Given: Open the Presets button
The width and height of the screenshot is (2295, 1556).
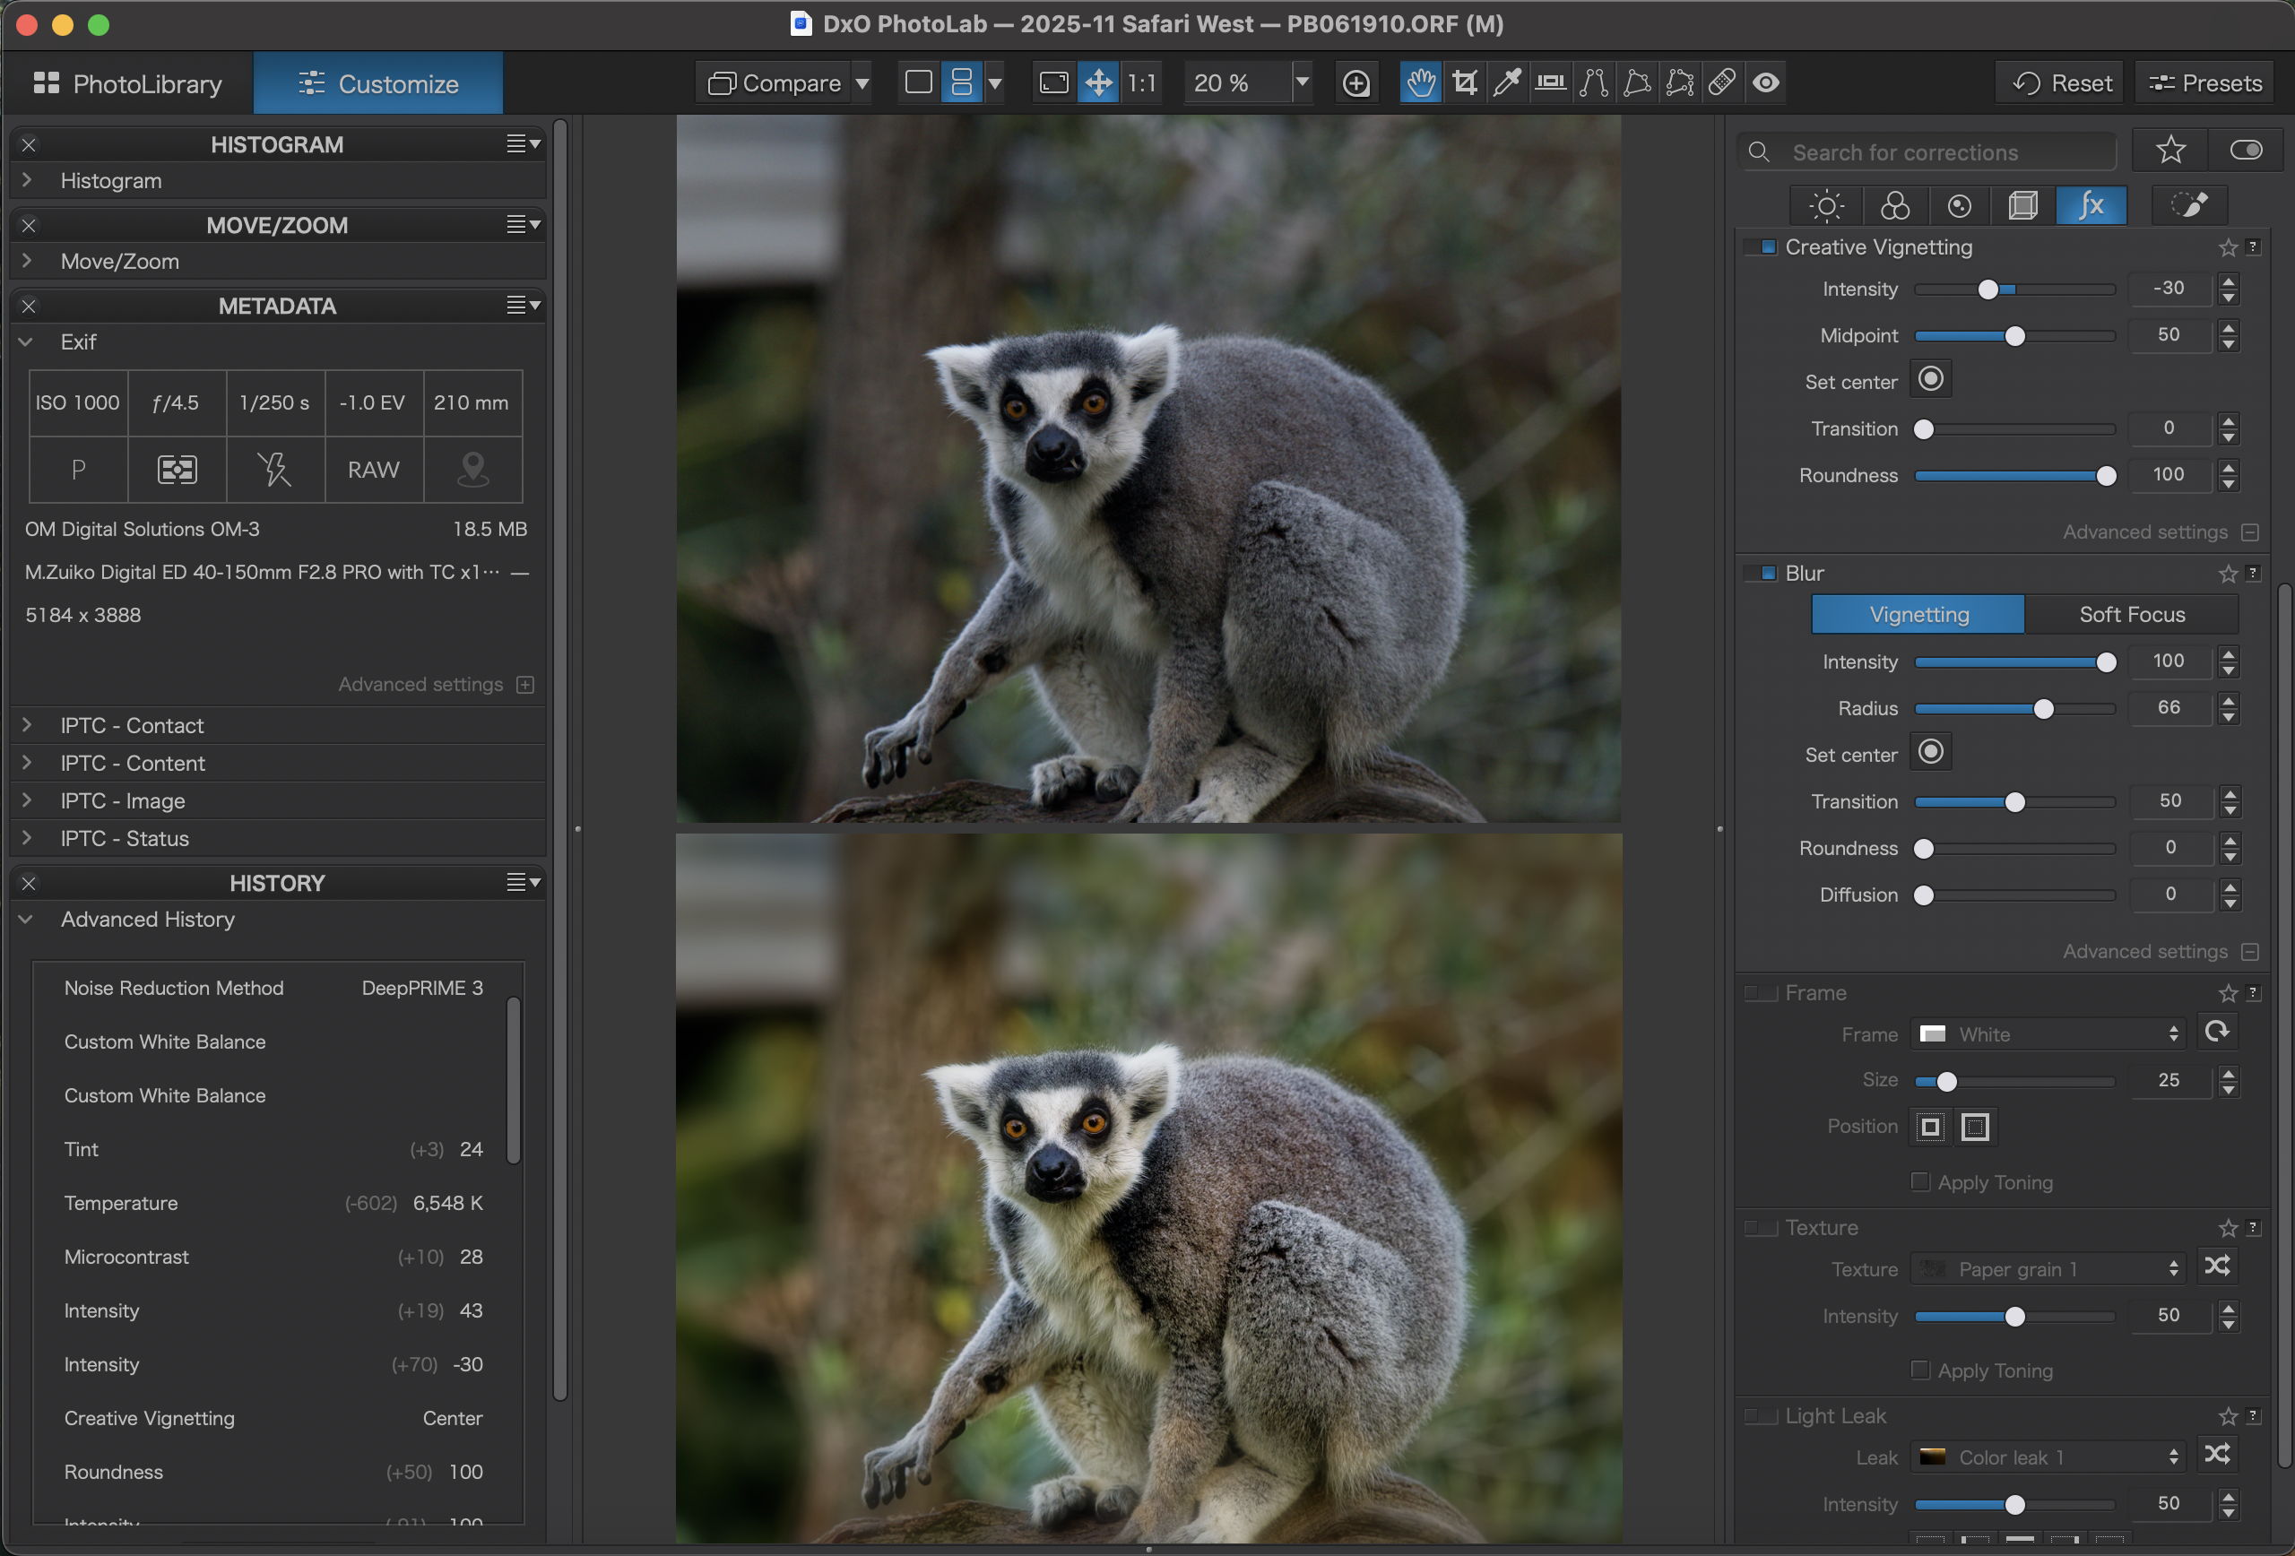Looking at the screenshot, I should click(2205, 83).
